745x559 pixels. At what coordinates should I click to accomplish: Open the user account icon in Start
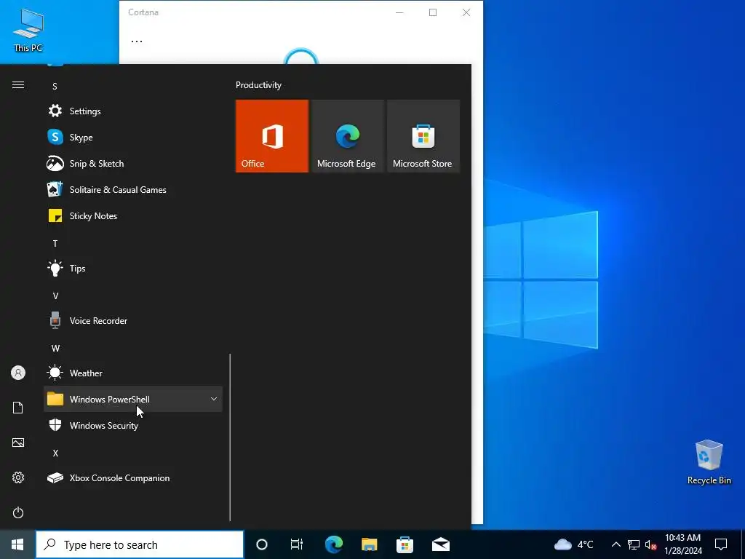coord(18,373)
